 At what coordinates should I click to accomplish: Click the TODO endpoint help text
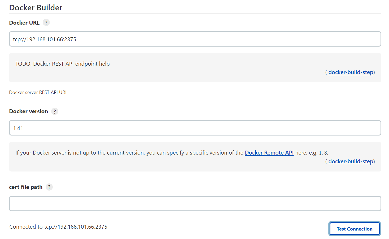click(63, 64)
